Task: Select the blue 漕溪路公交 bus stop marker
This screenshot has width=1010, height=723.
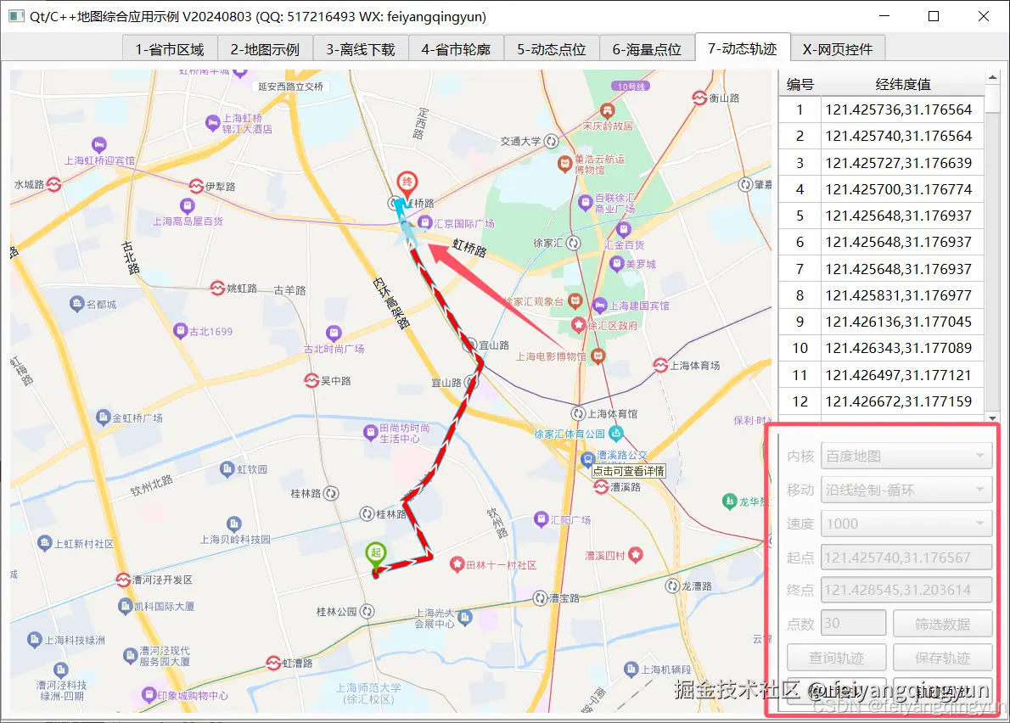Action: point(587,457)
